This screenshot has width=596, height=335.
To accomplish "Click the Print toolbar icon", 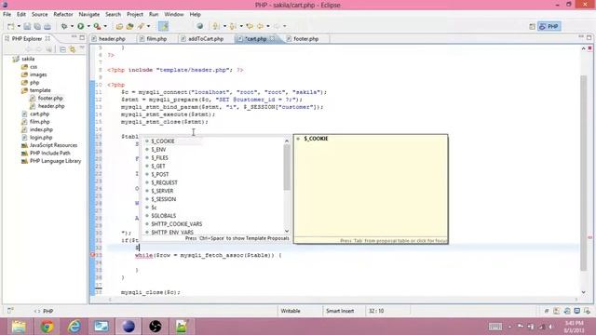I will pyautogui.click(x=47, y=26).
